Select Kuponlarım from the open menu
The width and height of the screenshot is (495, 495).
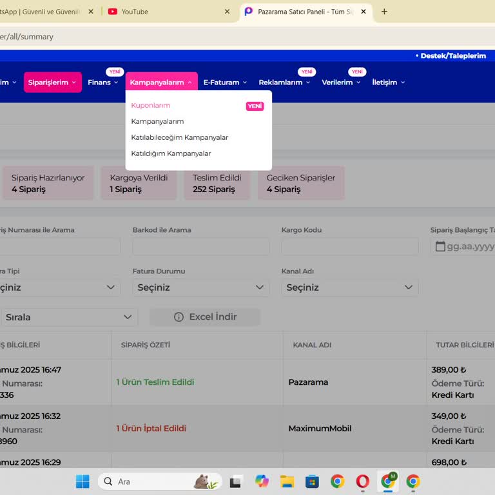(x=151, y=106)
